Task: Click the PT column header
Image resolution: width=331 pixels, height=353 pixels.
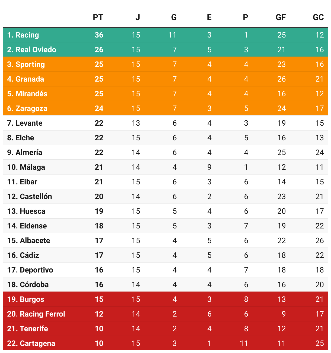Action: [98, 17]
